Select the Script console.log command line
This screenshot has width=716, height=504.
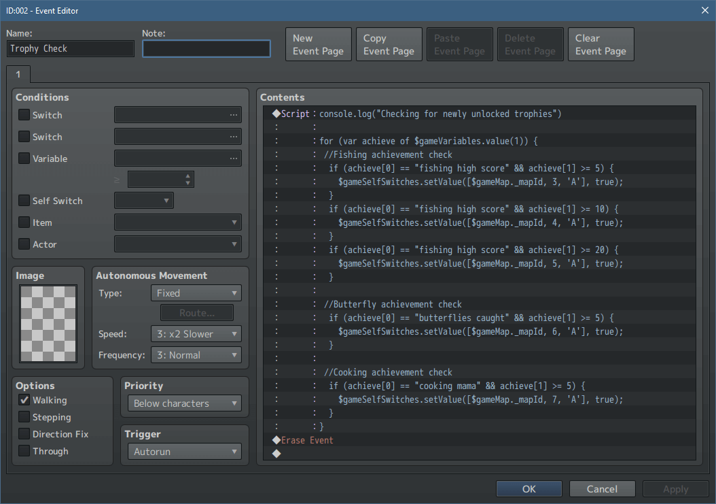click(480, 114)
